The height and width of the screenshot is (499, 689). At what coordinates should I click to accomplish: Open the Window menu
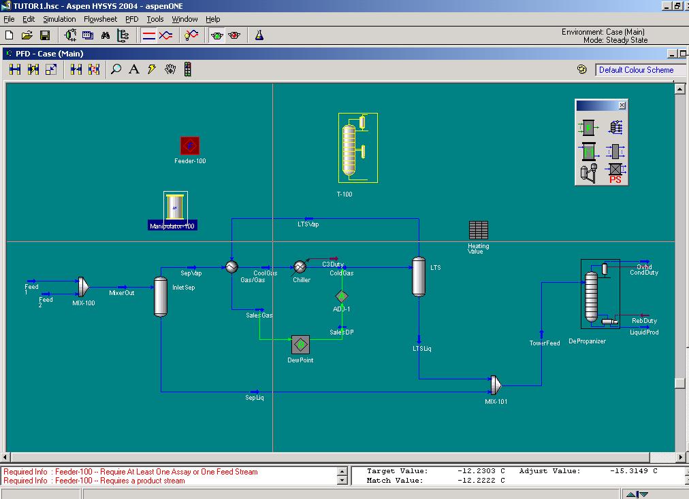click(185, 19)
